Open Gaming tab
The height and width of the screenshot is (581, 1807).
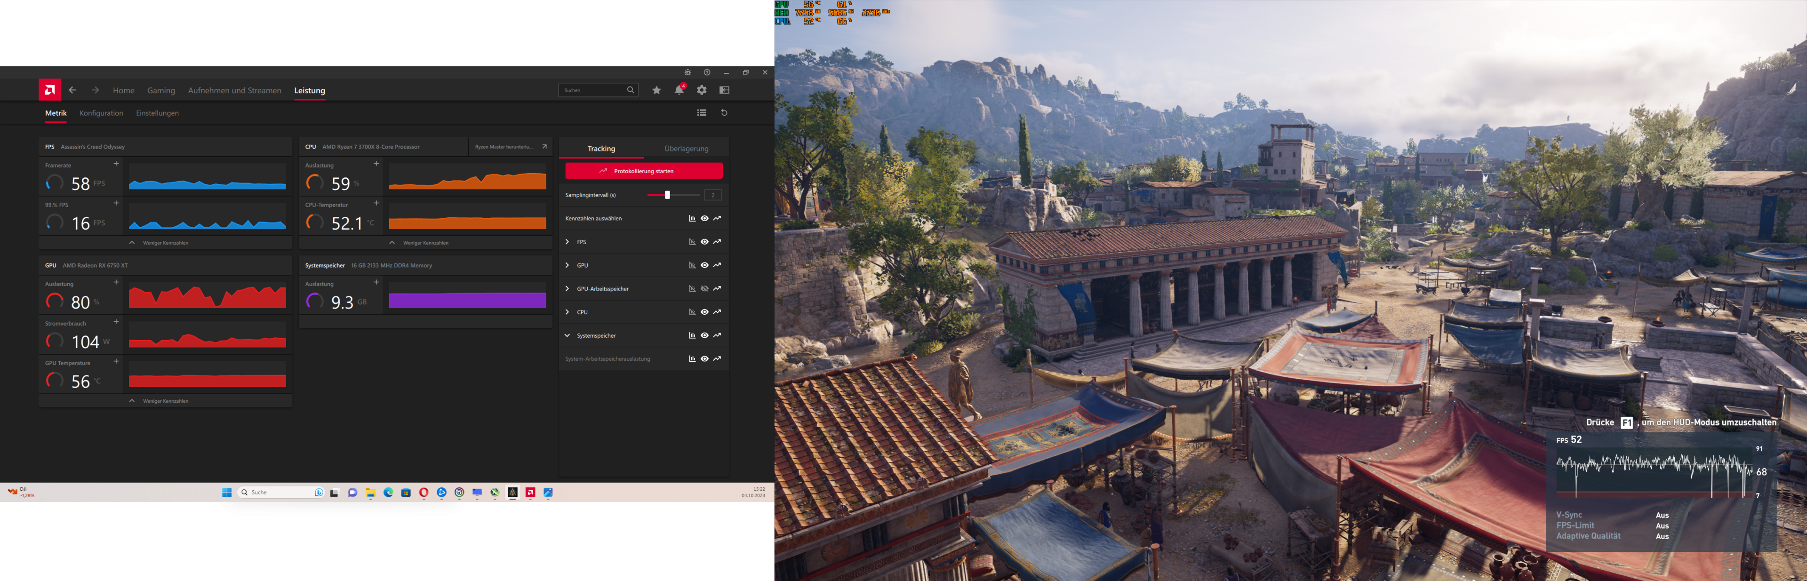(x=161, y=90)
